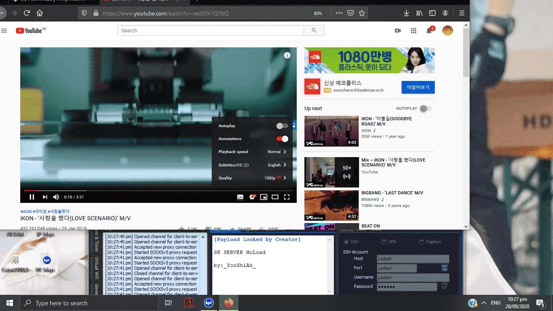Open the Firefox account icon
This screenshot has height=311, width=553.
[x=445, y=13]
